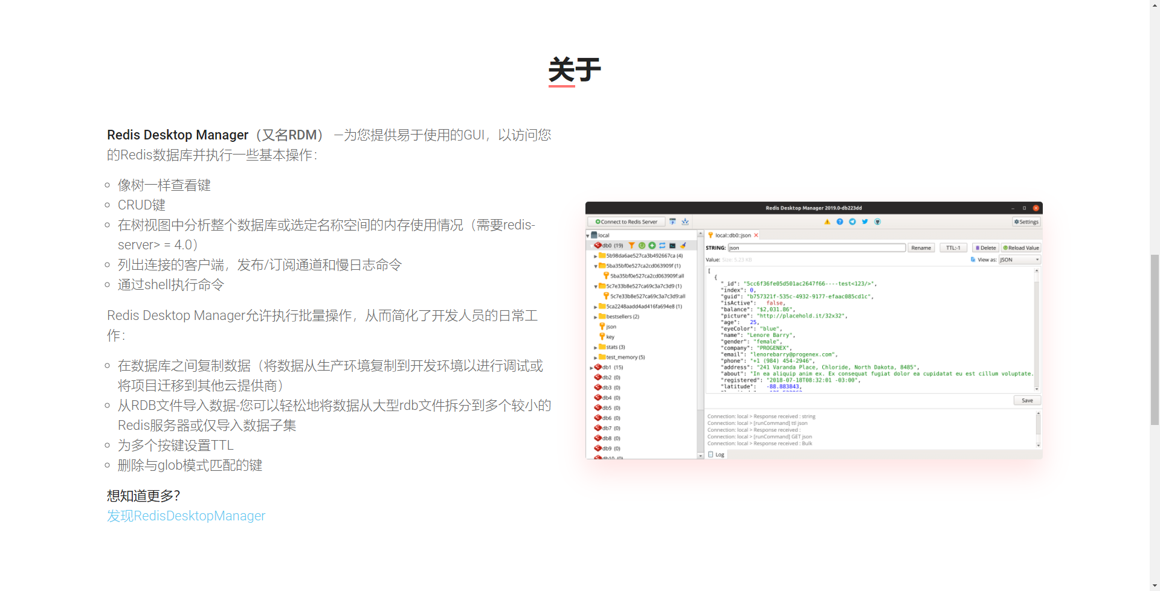
Task: Click the Connect to Redis Server button
Action: click(627, 222)
